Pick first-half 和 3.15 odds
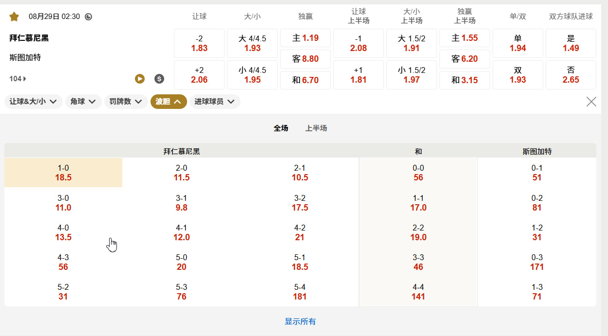The width and height of the screenshot is (608, 336). [x=465, y=80]
